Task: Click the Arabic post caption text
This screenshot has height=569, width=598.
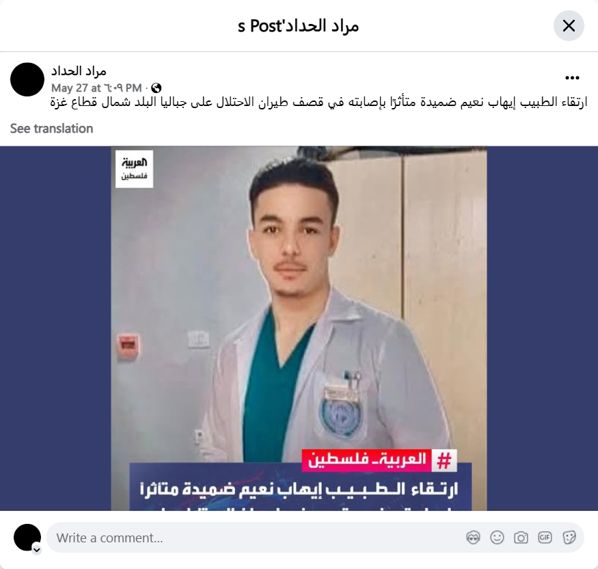Action: [x=319, y=103]
